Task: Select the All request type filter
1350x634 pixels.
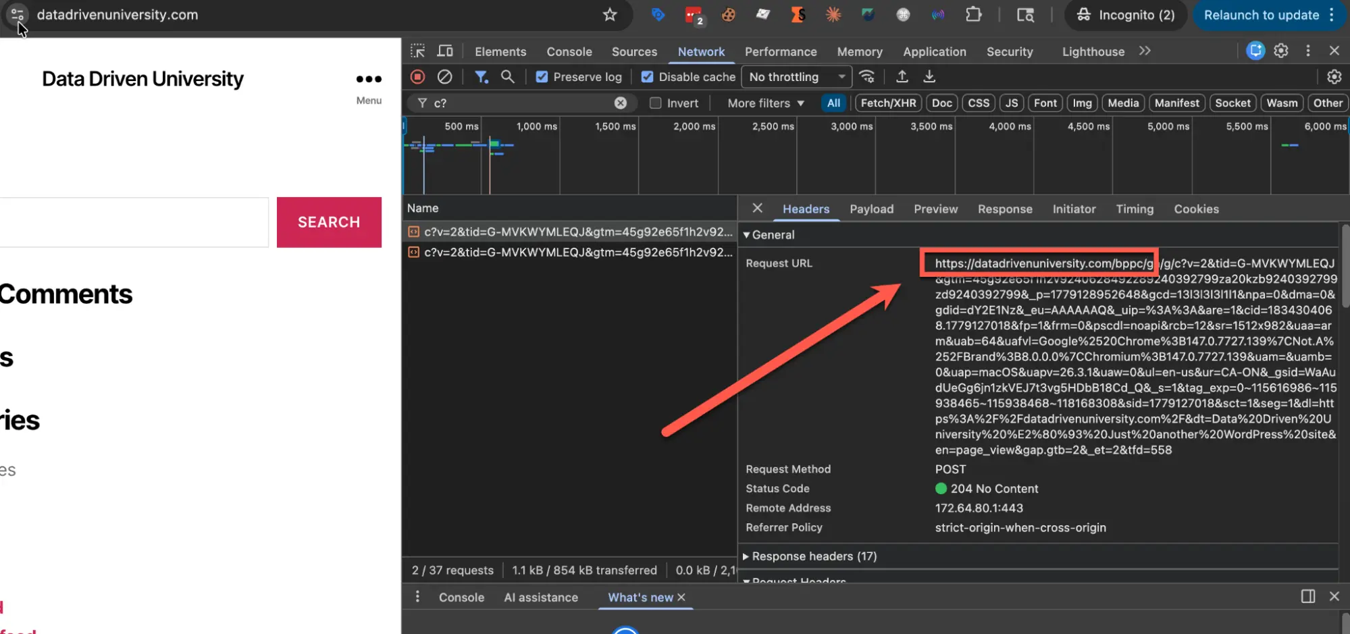Action: 833,103
